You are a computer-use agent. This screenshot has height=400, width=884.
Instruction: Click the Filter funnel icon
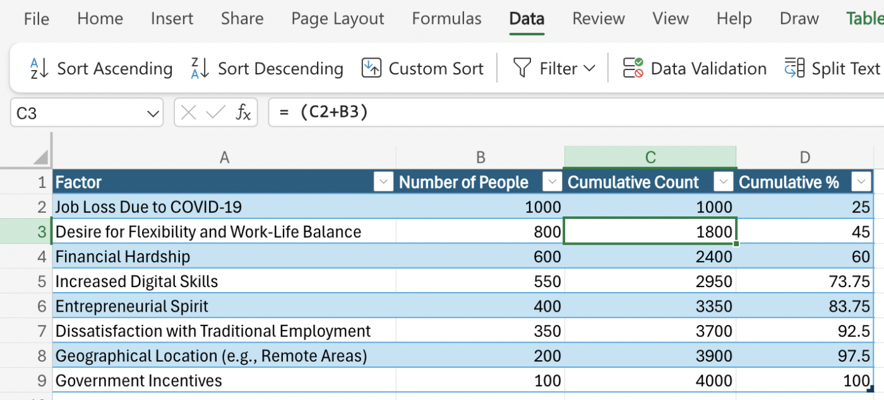tap(522, 68)
